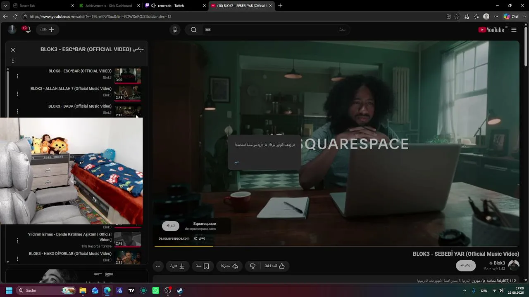Close the Neuer Tab browser tab
Viewport: 529px width, 297px height.
click(x=73, y=6)
